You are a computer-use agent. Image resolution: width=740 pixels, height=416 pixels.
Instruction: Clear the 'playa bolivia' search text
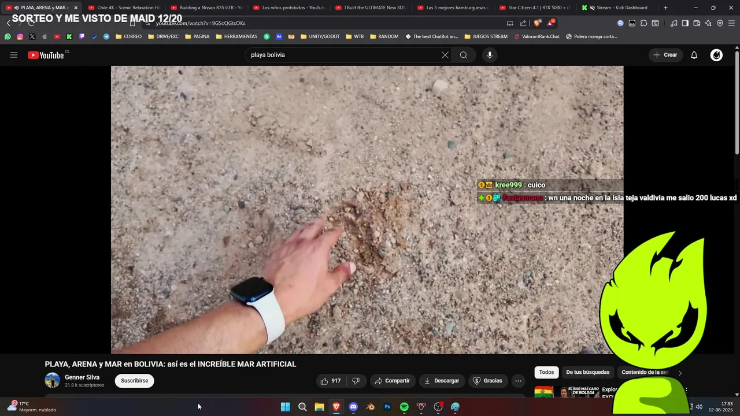point(445,55)
